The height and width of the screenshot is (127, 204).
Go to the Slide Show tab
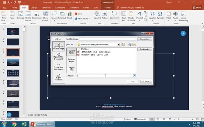(74, 8)
